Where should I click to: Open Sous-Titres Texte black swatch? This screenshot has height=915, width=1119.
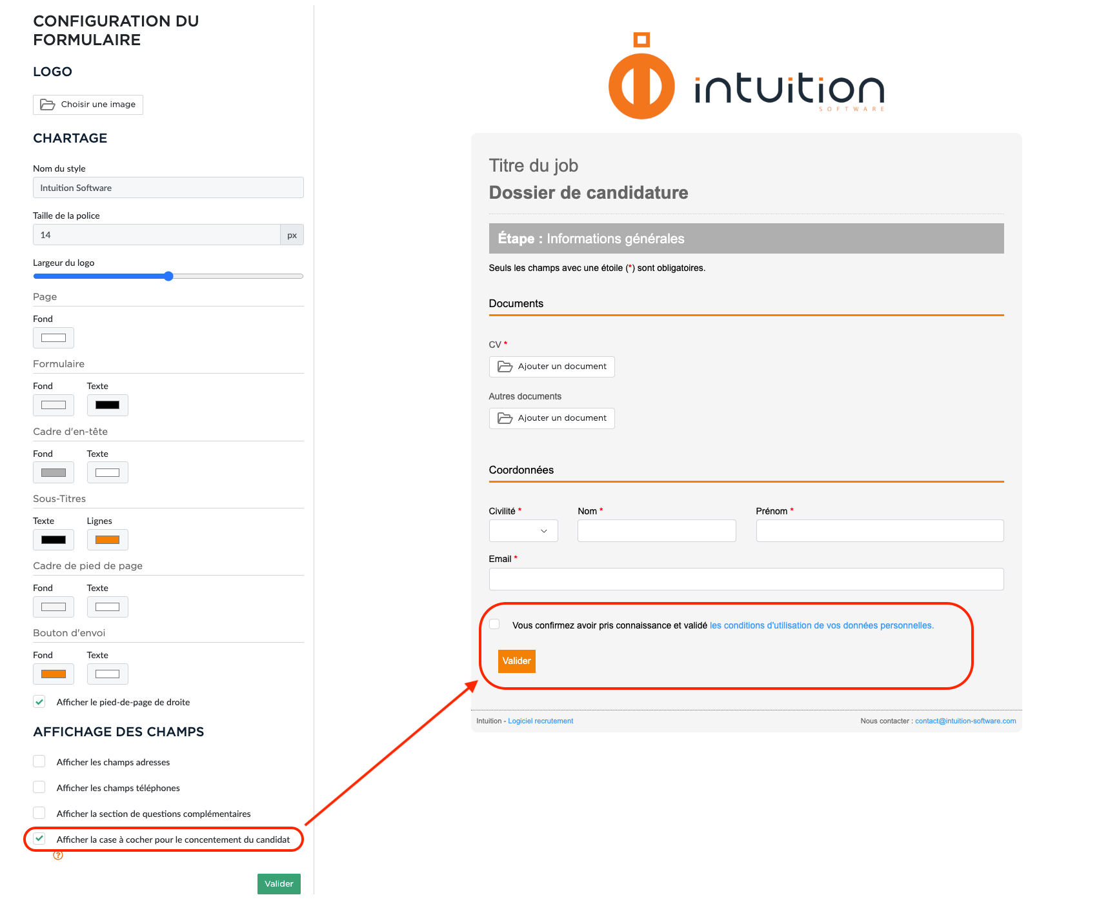[54, 540]
